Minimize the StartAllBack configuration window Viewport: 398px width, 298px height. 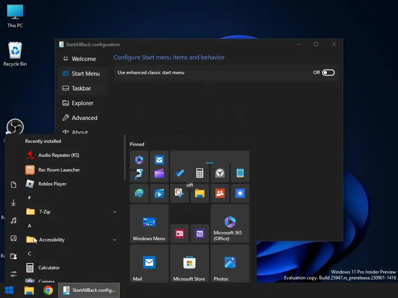[298, 44]
